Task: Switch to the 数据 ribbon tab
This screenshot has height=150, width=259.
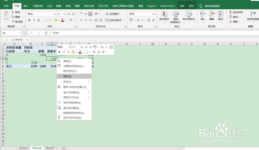Action: 59,6
